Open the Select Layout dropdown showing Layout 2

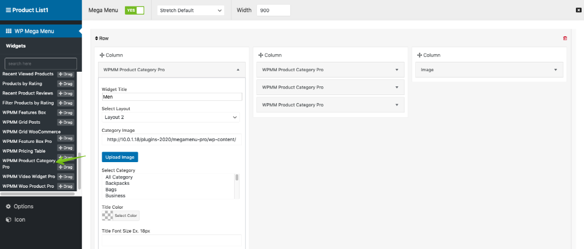171,117
